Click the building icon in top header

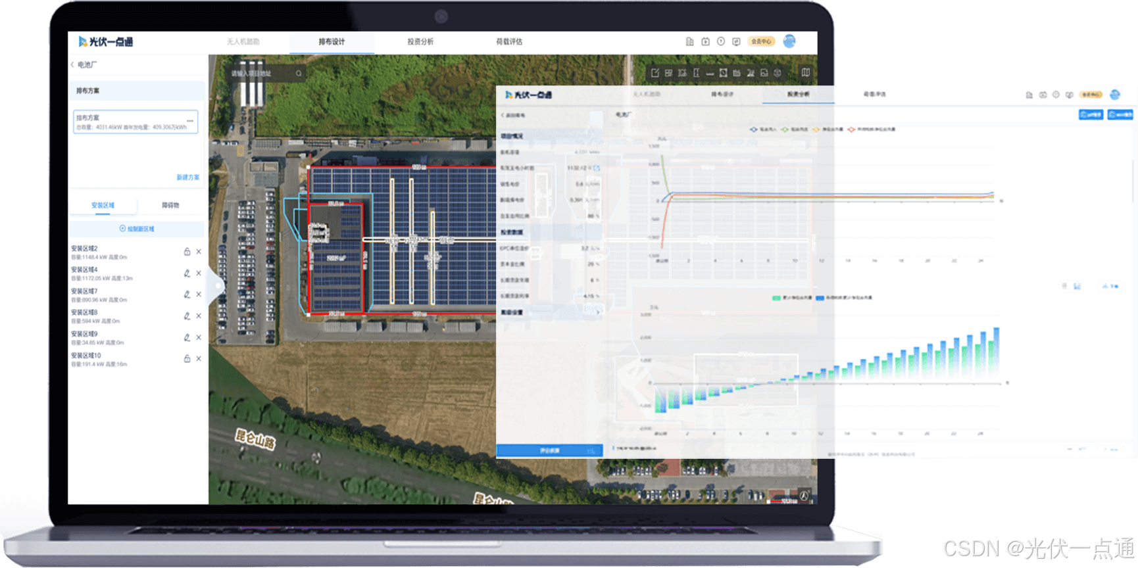point(689,41)
